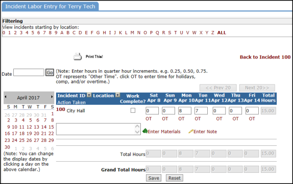
Task: Select April 10 in the calendar
Action: click(15, 127)
